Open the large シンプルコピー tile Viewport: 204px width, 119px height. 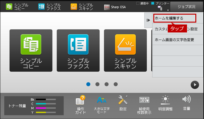point(31,51)
